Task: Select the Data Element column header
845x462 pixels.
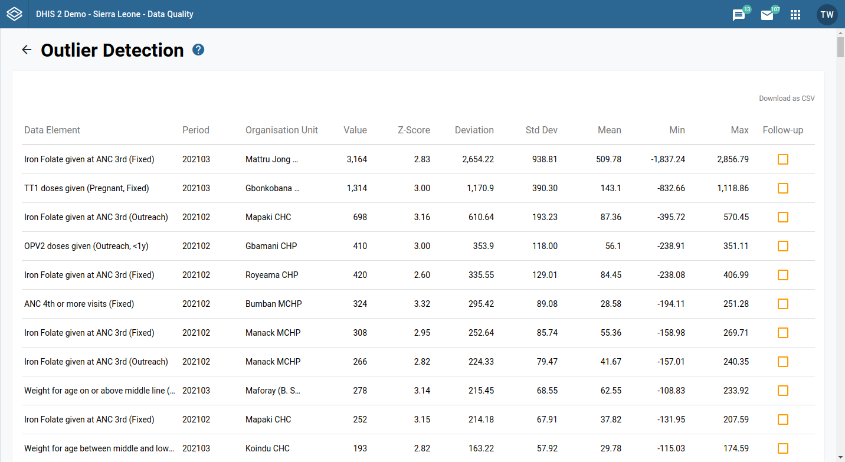Action: click(x=52, y=130)
